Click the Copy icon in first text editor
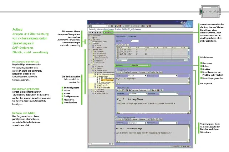 [x=120, y=72]
